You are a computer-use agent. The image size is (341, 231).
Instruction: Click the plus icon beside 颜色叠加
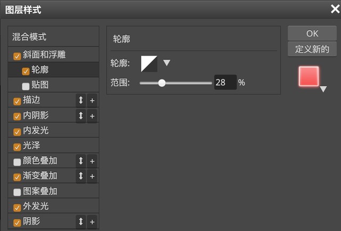point(92,161)
